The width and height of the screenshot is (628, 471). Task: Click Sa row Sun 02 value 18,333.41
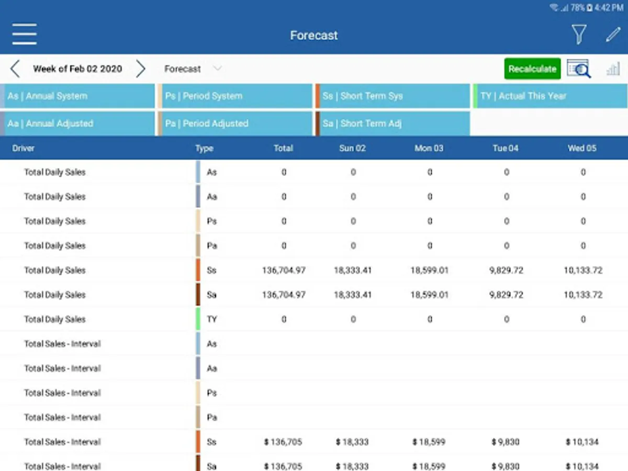point(353,295)
